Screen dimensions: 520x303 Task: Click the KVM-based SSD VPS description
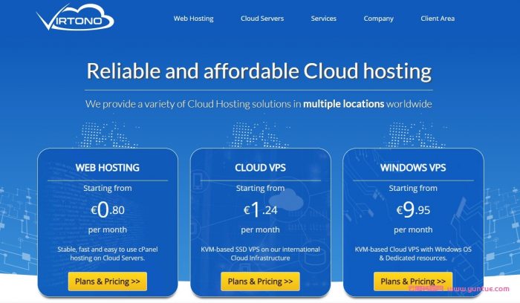click(260, 252)
